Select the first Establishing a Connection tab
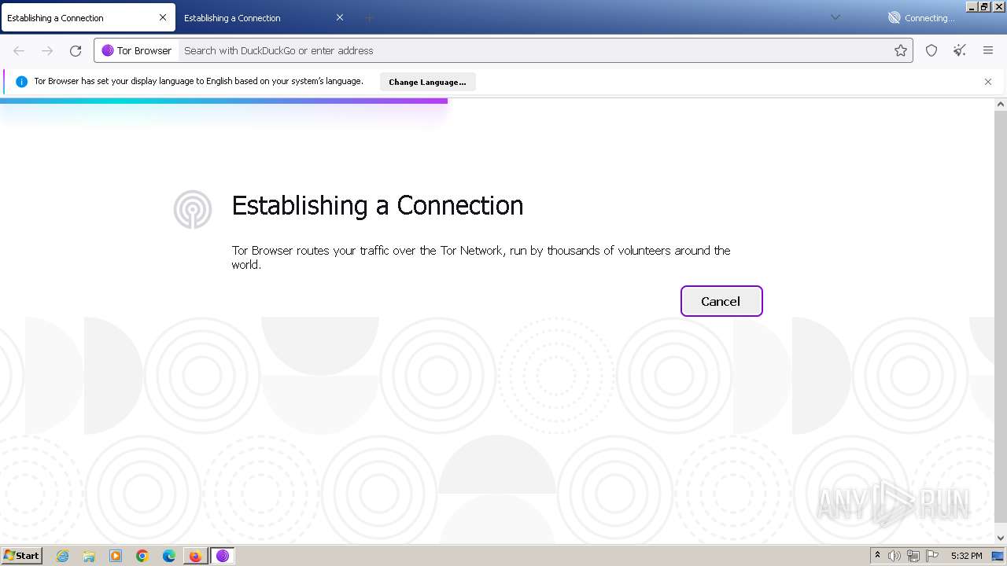 tap(87, 17)
